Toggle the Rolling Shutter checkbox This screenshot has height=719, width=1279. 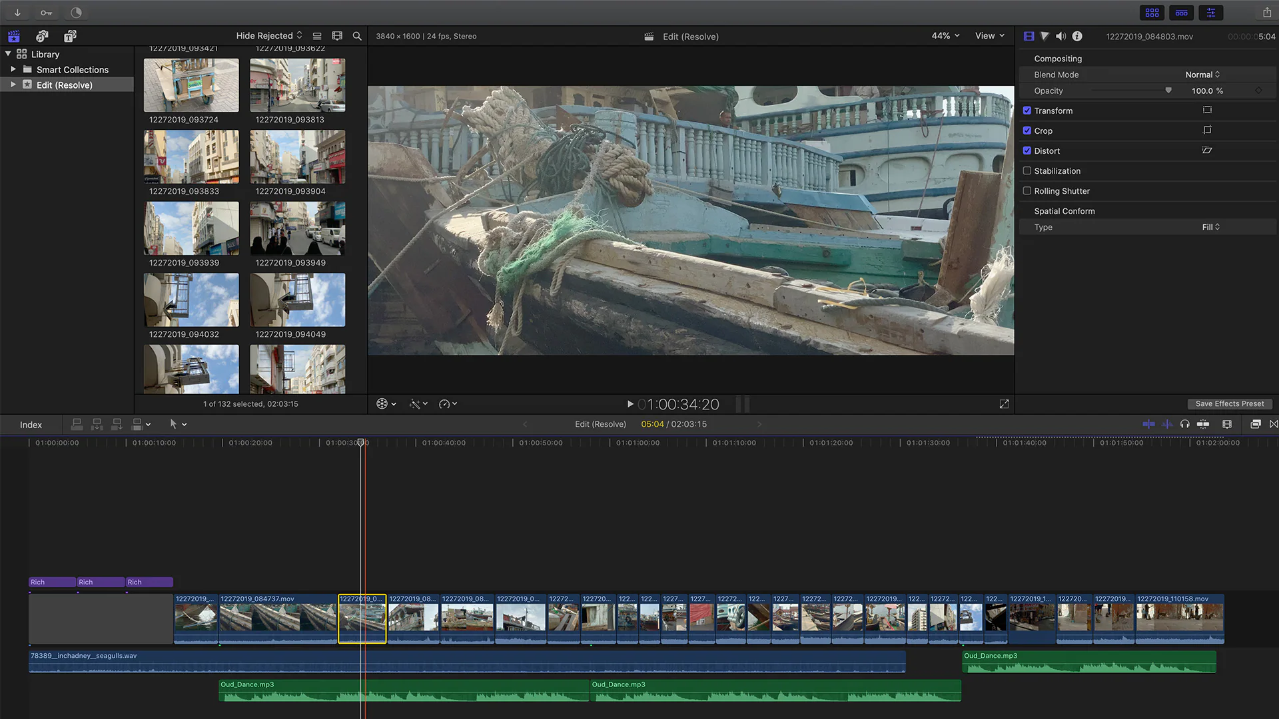tap(1027, 190)
